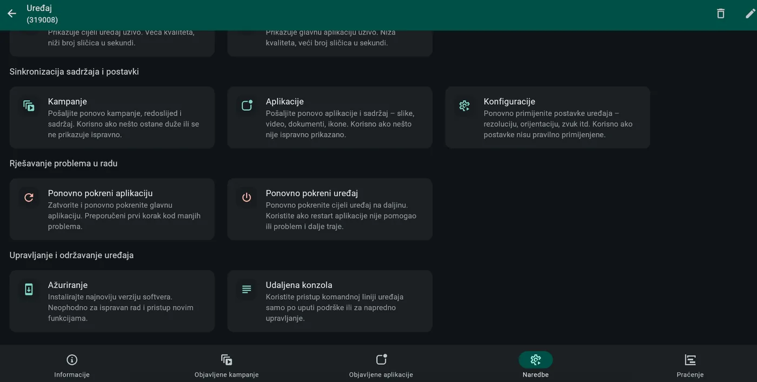The width and height of the screenshot is (757, 382).
Task: Open the Objavljene kampanje tab
Action: (x=227, y=365)
